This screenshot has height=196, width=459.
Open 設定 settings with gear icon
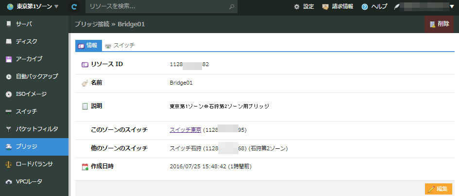click(x=304, y=7)
